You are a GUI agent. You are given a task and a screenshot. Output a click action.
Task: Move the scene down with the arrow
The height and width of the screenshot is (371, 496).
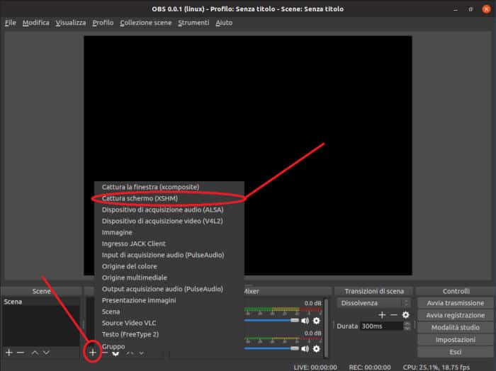(x=46, y=353)
